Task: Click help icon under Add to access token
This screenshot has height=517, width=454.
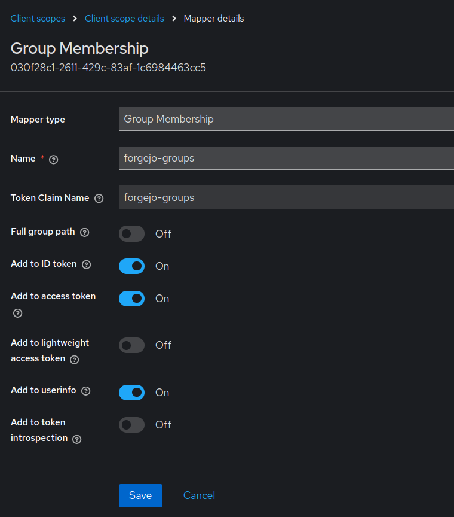Action: click(18, 313)
